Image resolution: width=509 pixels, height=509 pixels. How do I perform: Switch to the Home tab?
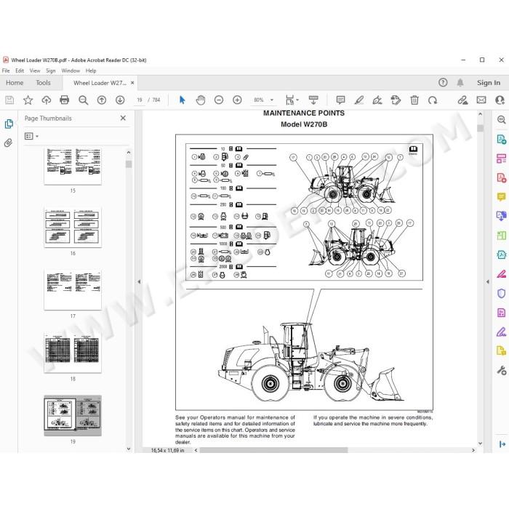(x=15, y=83)
